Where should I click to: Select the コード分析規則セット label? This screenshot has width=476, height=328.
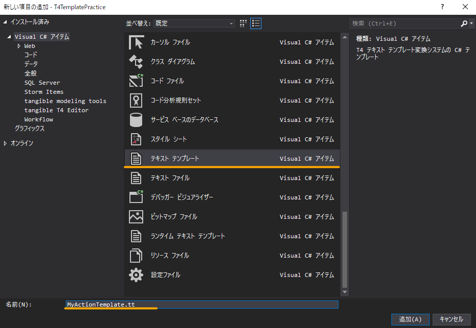tap(176, 100)
